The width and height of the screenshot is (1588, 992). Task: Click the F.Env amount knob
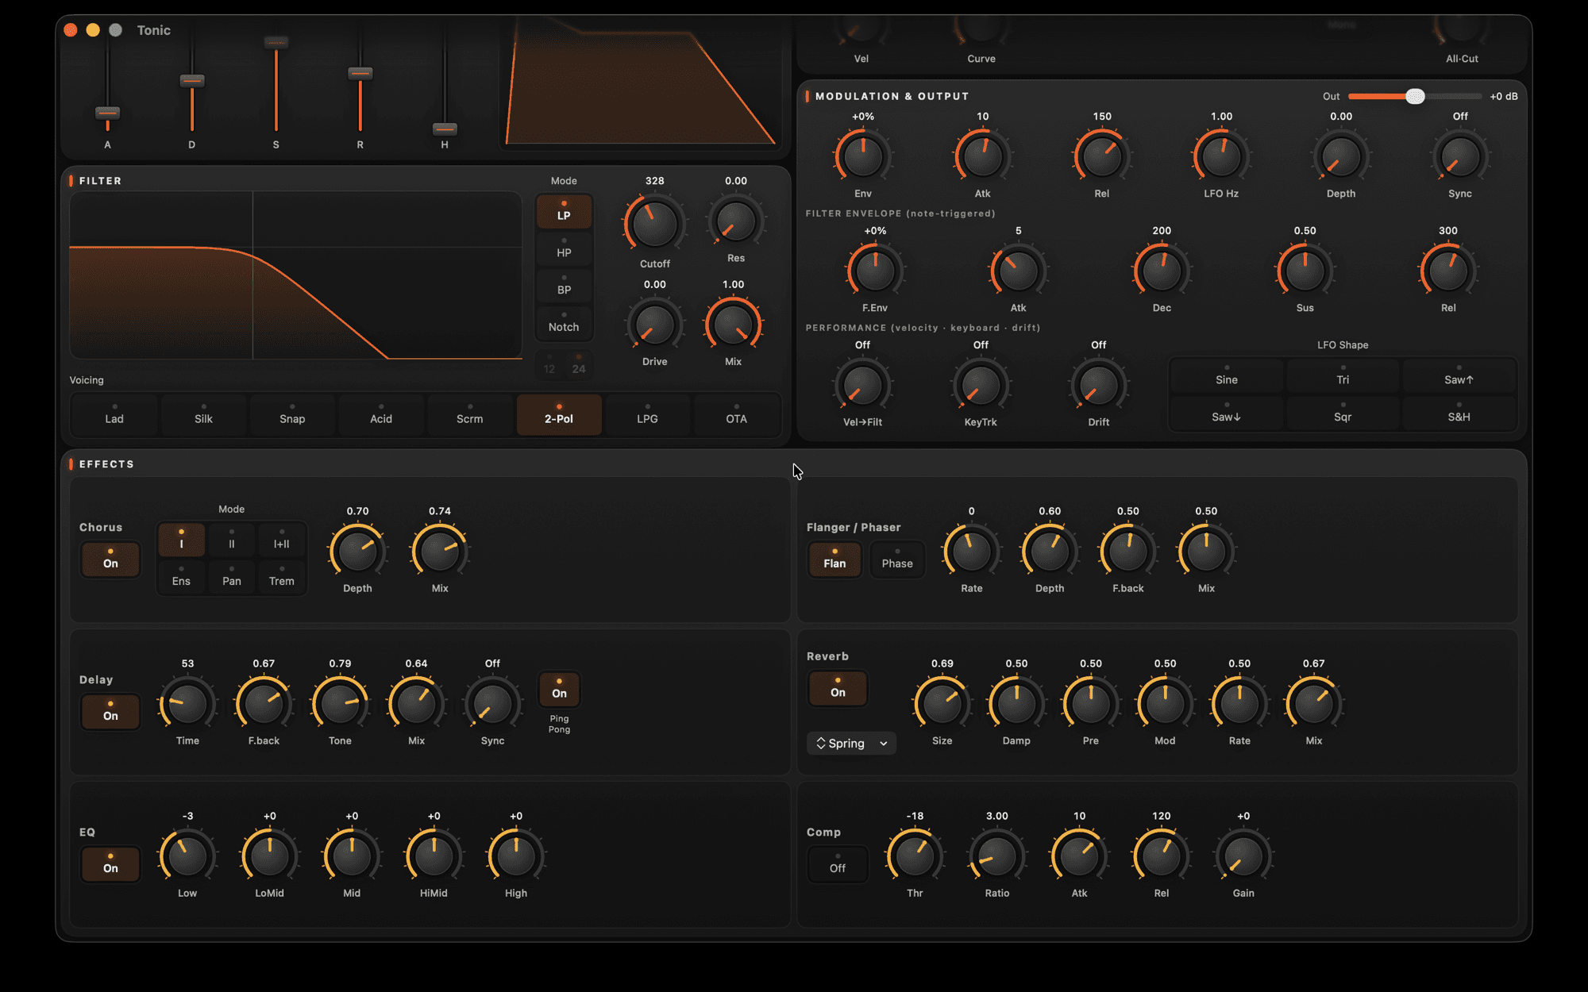(x=875, y=271)
